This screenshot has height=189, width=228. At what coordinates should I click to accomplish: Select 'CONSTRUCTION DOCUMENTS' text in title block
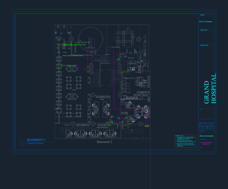(207, 136)
